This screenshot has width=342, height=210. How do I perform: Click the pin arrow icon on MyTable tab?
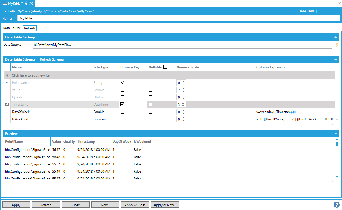26,3
